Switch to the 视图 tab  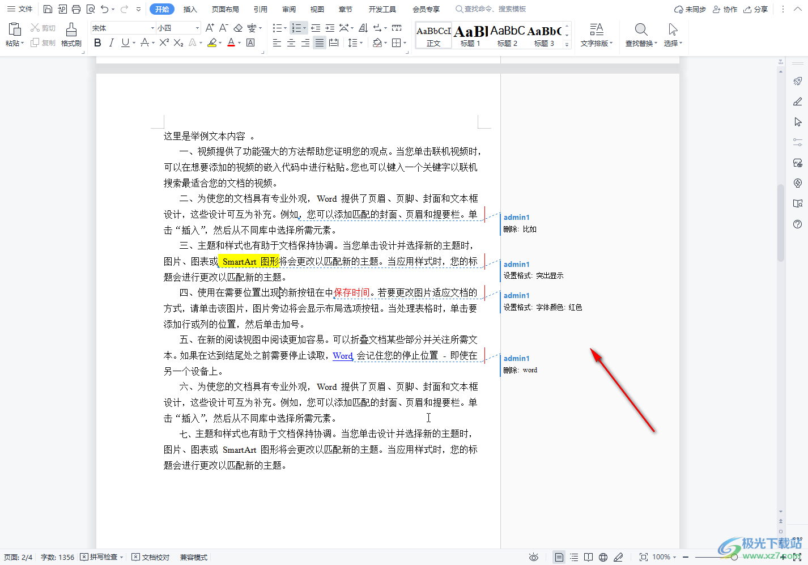pos(317,9)
